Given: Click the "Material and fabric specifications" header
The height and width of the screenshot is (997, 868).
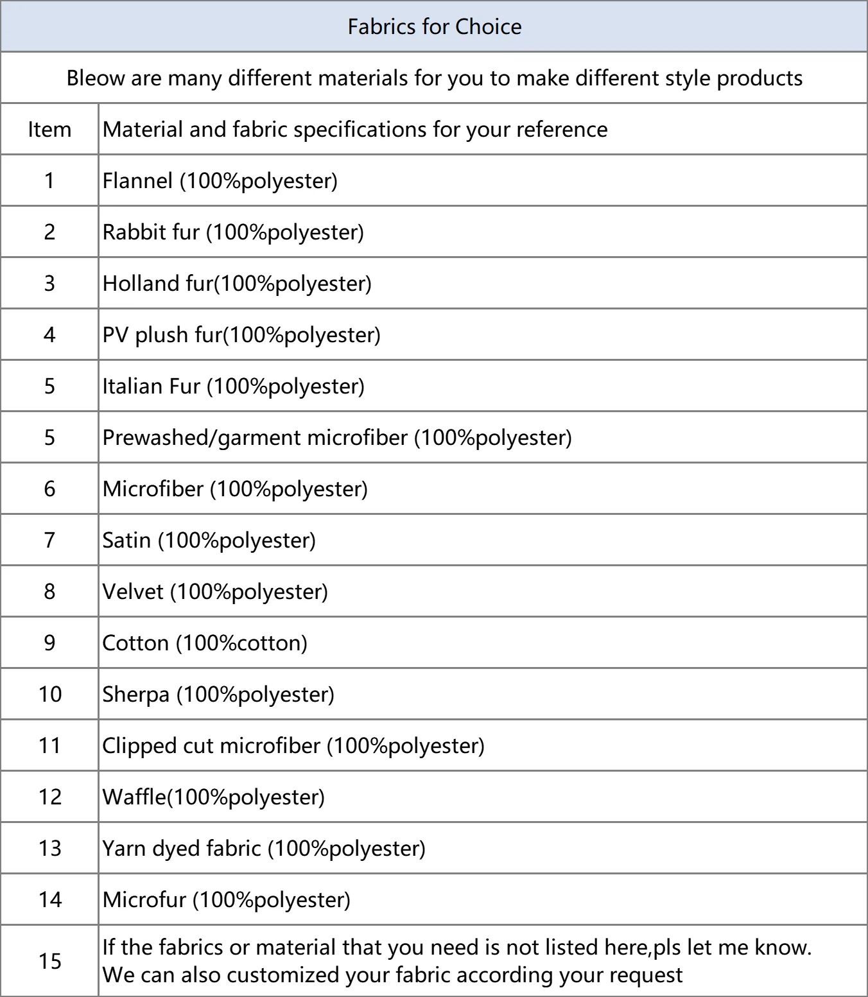Looking at the screenshot, I should click(355, 129).
